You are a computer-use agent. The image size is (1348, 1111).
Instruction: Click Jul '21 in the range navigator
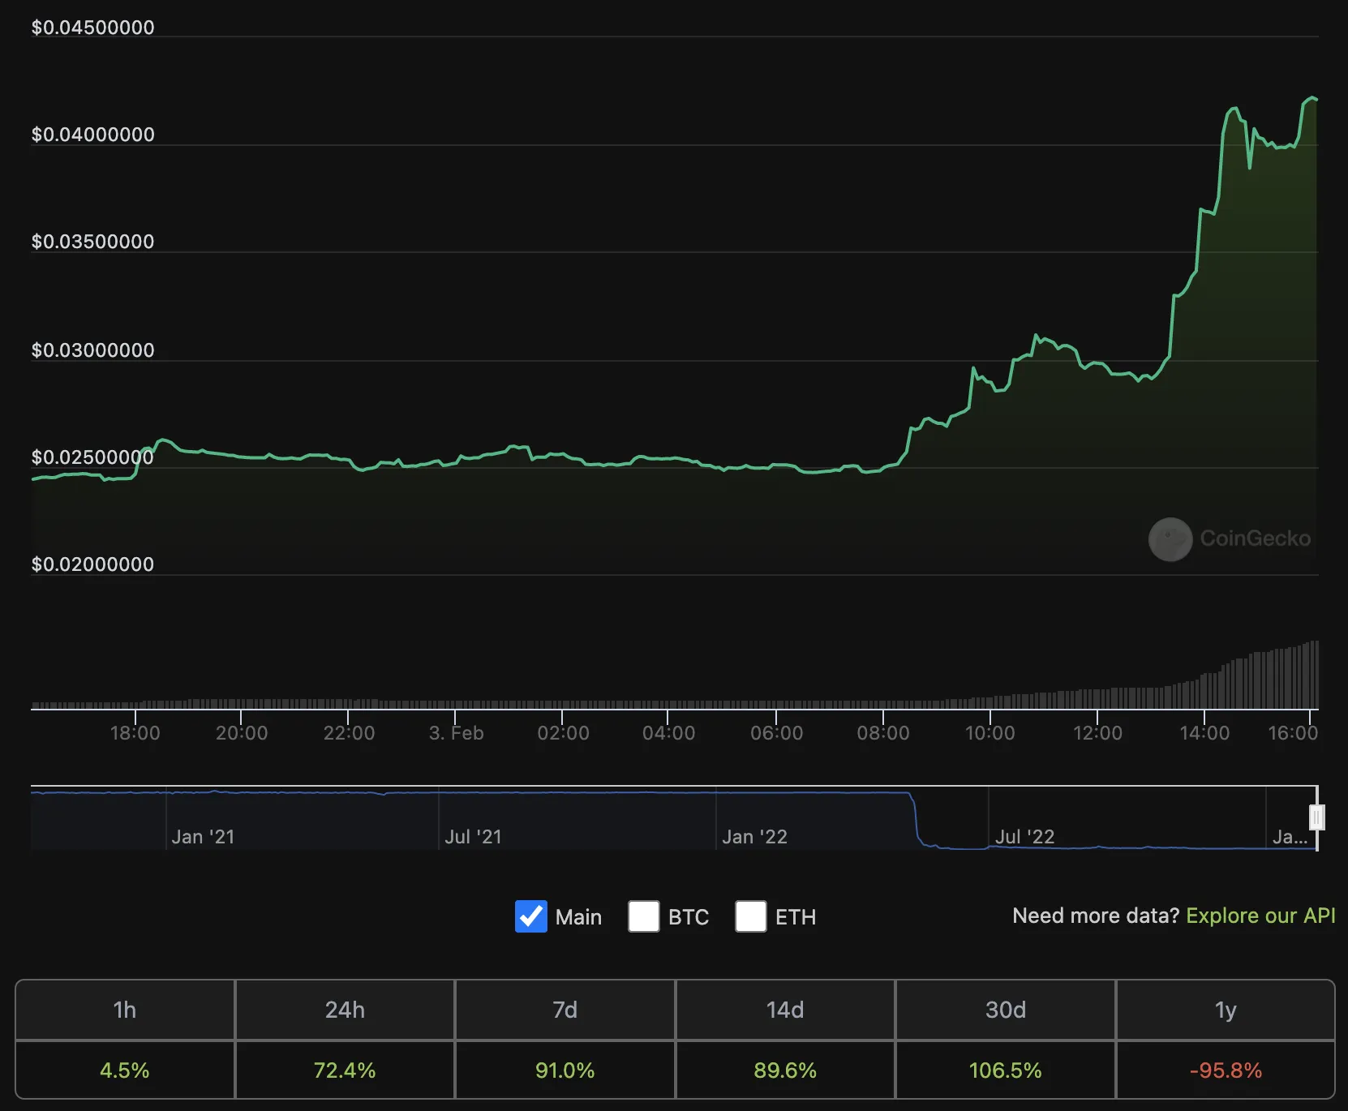point(474,837)
